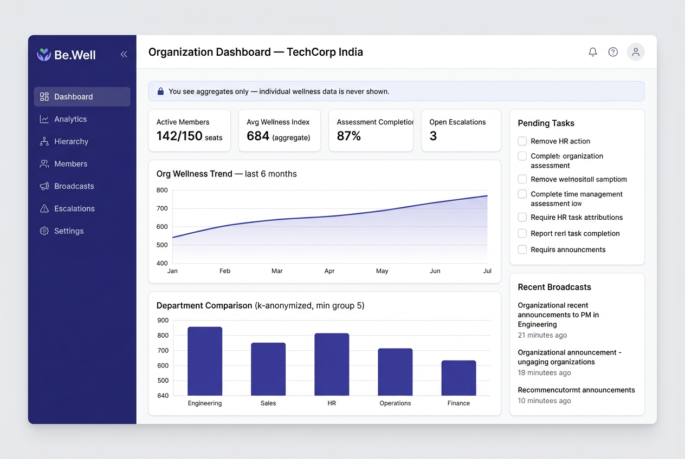Image resolution: width=685 pixels, height=459 pixels.
Task: Open the Avg Wellness Index card
Action: (280, 130)
